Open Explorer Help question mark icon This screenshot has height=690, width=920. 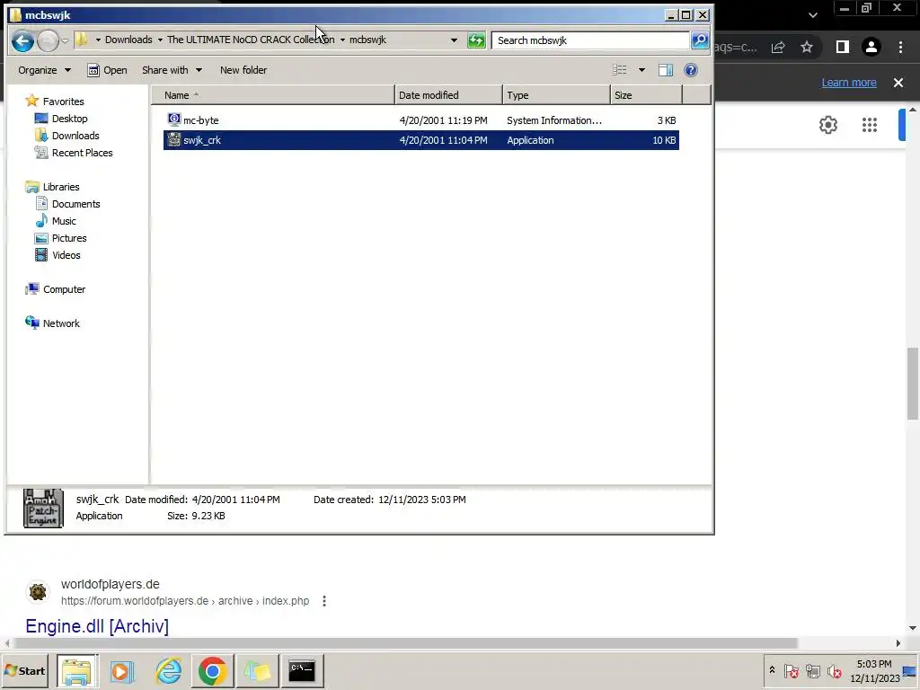691,70
